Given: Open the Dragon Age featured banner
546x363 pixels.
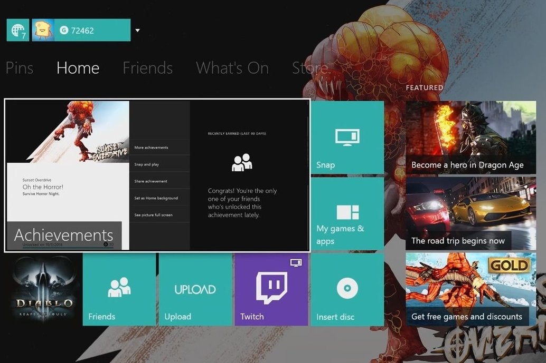Looking at the screenshot, I should [470, 137].
